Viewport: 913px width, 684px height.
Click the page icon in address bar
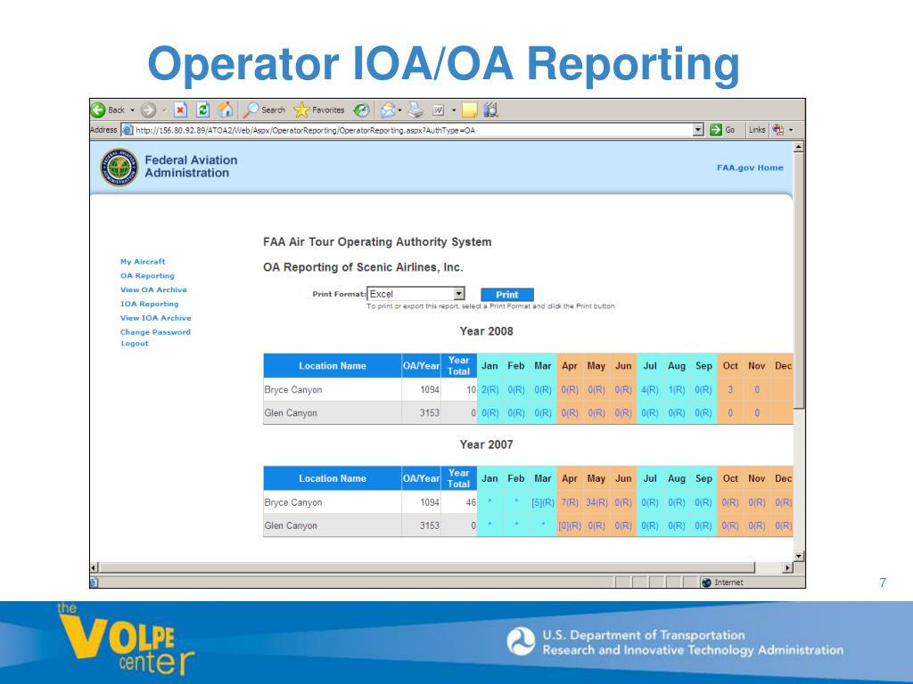[127, 130]
